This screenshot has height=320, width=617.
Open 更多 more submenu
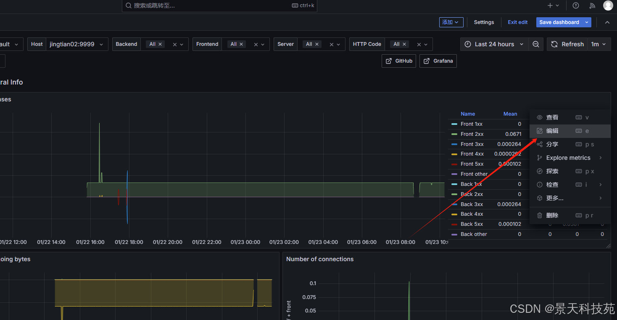(570, 198)
